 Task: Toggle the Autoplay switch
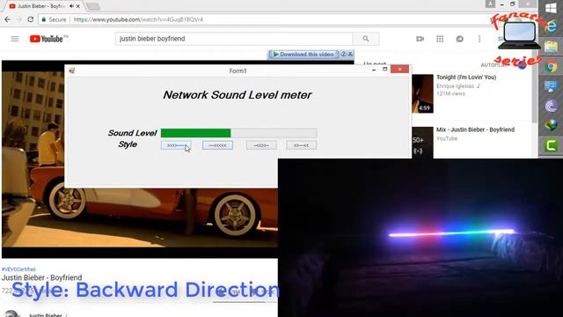[x=522, y=65]
